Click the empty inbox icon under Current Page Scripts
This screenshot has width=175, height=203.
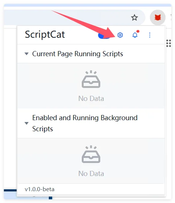(x=91, y=79)
